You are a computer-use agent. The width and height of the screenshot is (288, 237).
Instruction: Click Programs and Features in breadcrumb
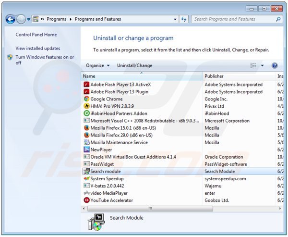click(98, 19)
